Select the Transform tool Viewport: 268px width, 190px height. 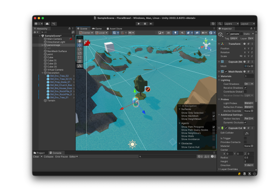point(80,61)
